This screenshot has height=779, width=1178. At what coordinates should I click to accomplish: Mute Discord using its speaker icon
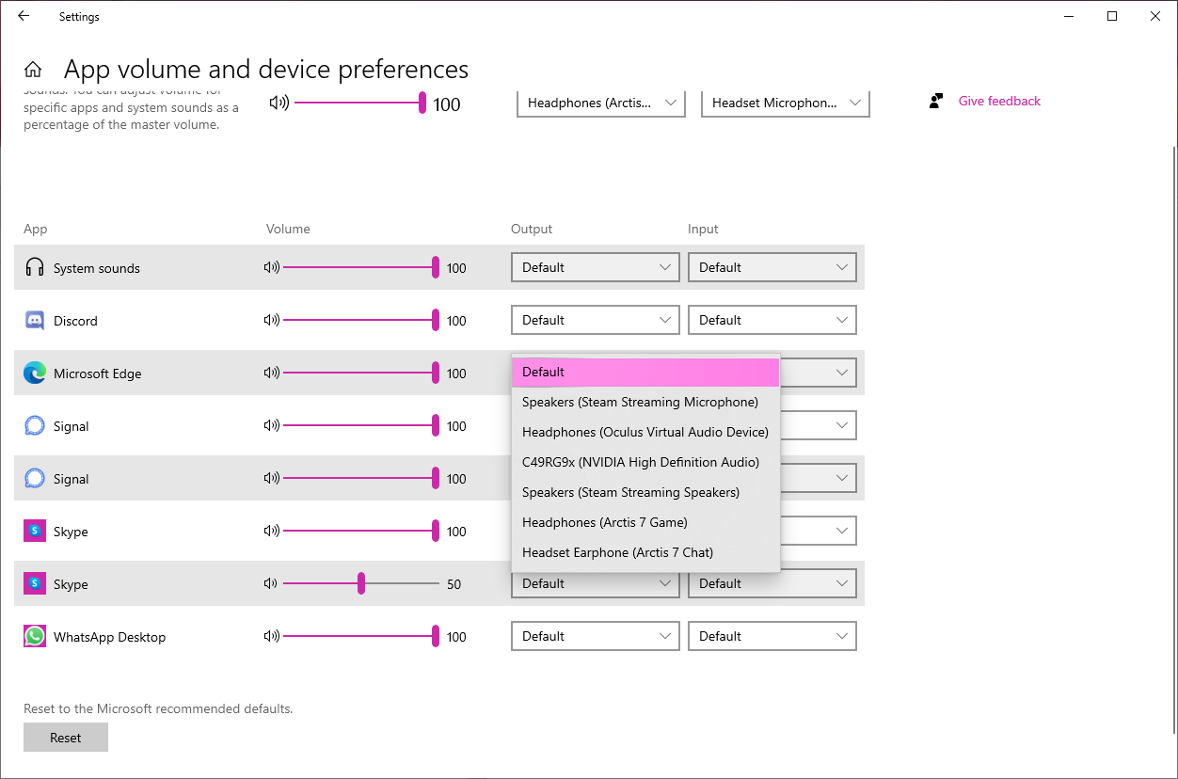pyautogui.click(x=270, y=320)
